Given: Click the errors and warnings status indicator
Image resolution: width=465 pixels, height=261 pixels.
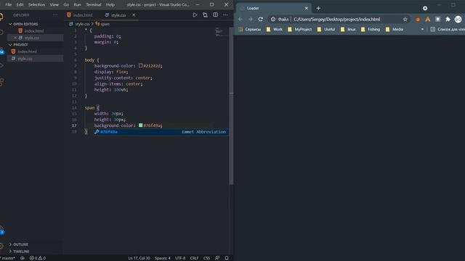Looking at the screenshot, I should tap(38, 258).
